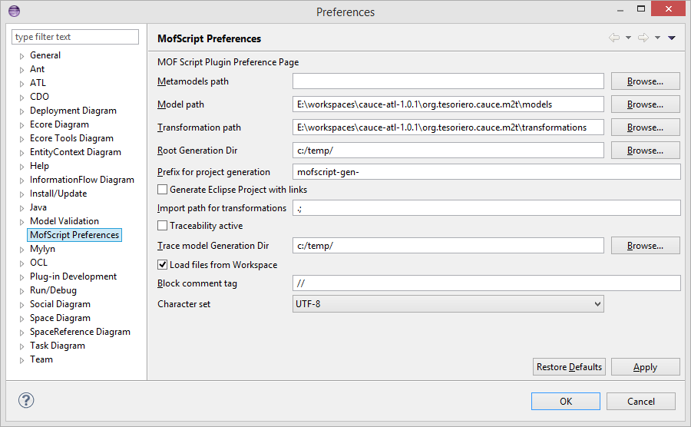Viewport: 691px width, 427px height.
Task: Open the Character set dropdown
Action: tap(448, 304)
